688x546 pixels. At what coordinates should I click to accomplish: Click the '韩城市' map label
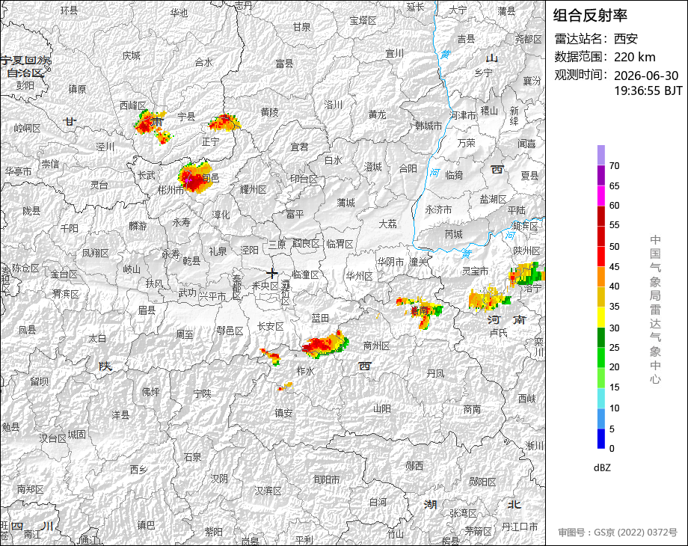429,126
